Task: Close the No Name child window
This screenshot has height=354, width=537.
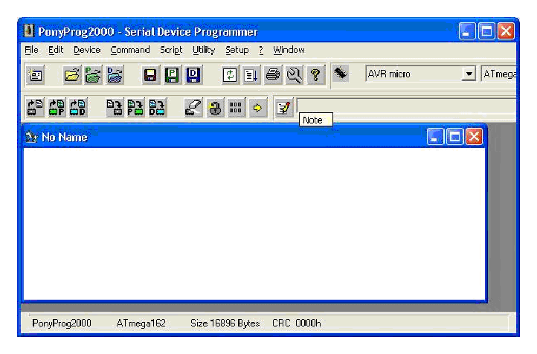Action: 474,137
